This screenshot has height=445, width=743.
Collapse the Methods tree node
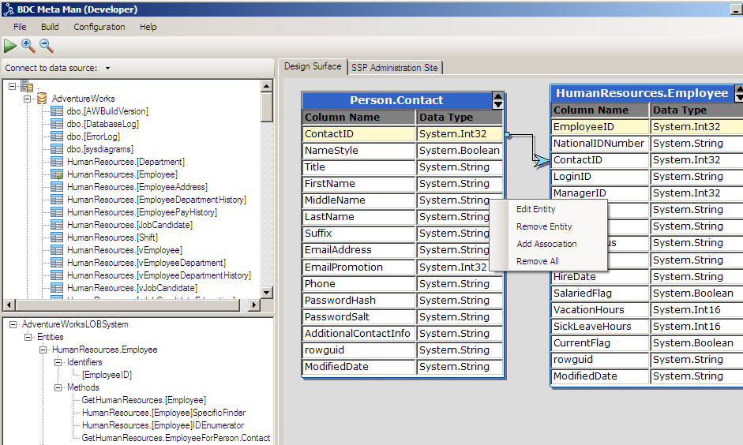58,387
